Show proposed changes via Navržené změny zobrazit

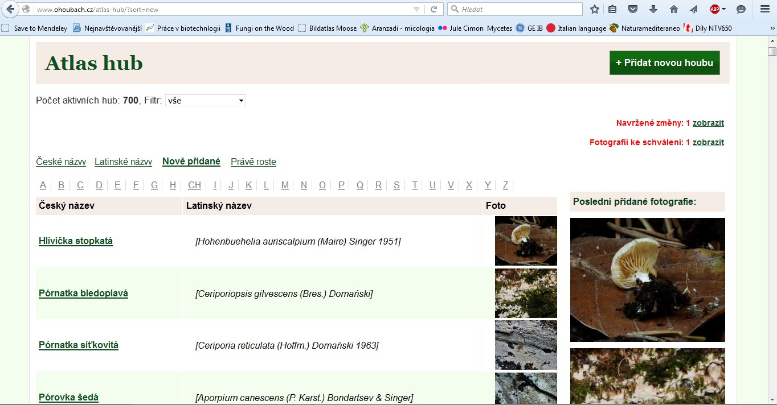tap(708, 123)
